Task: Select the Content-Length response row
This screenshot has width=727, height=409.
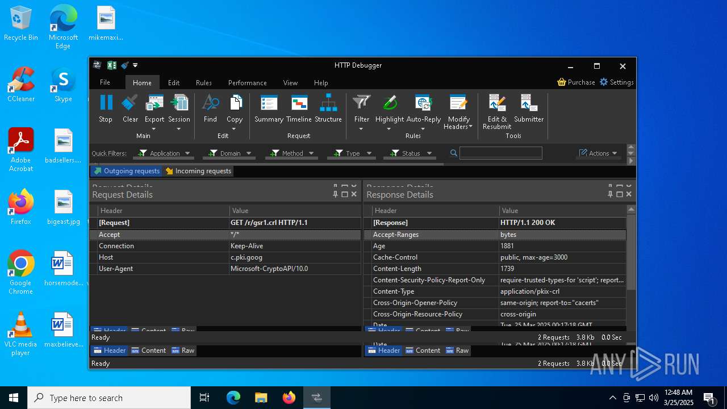Action: click(x=495, y=269)
